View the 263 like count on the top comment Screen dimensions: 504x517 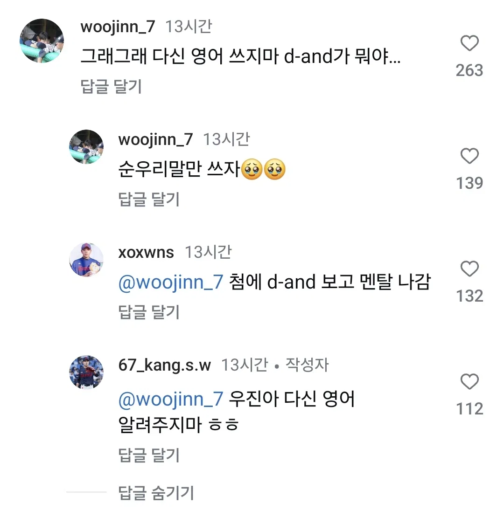pyautogui.click(x=469, y=70)
